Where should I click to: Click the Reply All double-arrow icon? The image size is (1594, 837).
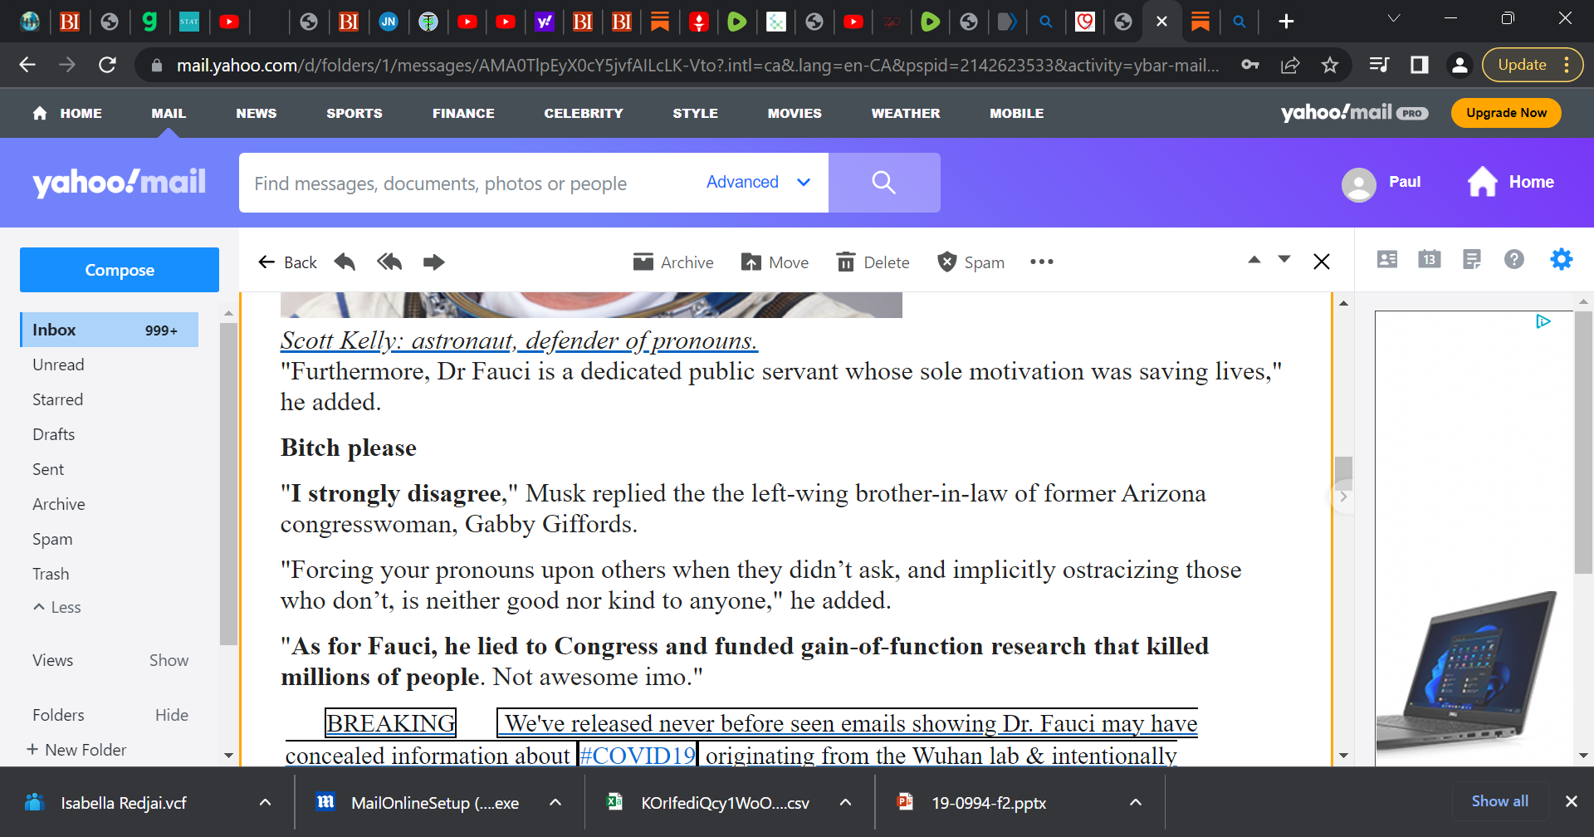pos(389,262)
